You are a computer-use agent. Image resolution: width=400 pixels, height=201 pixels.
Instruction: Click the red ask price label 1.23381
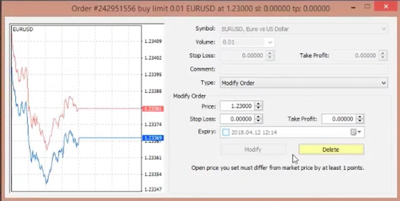(152, 109)
